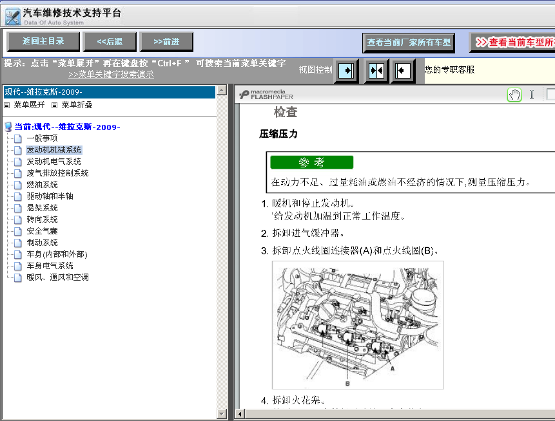
Task: Click the root node 当前:现代--维拉克斯-2009-
Action: pyautogui.click(x=67, y=127)
